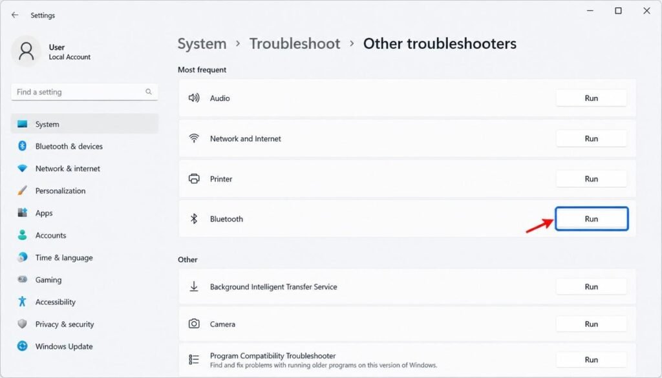Open Bluetooth & devices settings

(x=85, y=146)
